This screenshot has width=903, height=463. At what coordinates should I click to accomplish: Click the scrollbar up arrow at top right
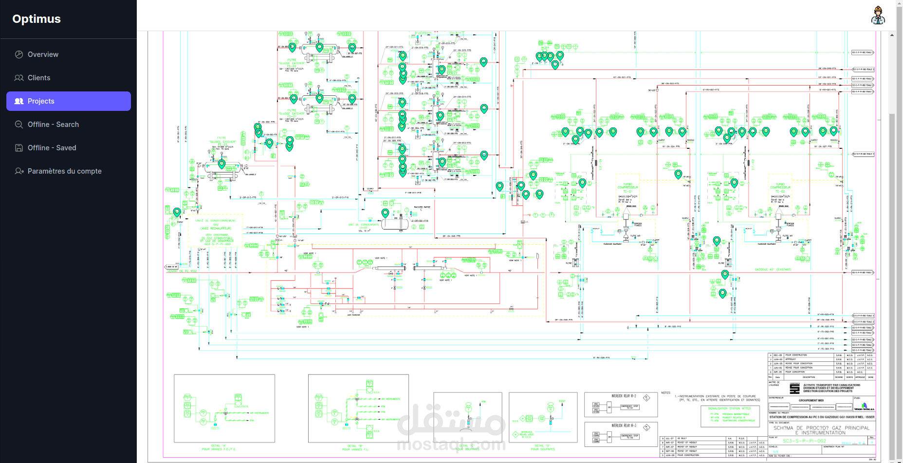[892, 35]
